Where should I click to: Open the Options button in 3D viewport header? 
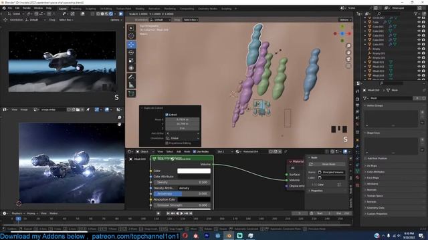point(345,20)
